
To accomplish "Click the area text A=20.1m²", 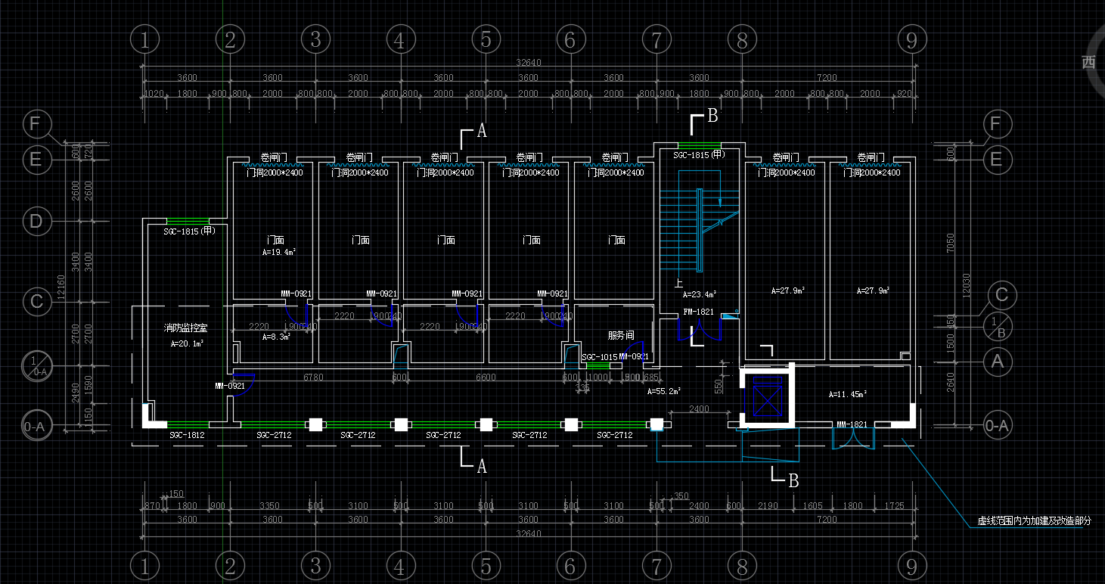I will click(187, 343).
